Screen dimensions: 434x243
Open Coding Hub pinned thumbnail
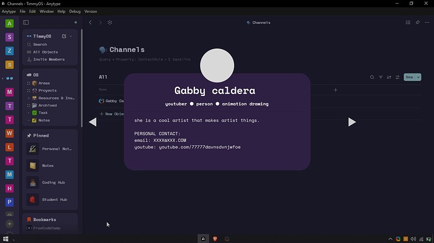(33, 183)
